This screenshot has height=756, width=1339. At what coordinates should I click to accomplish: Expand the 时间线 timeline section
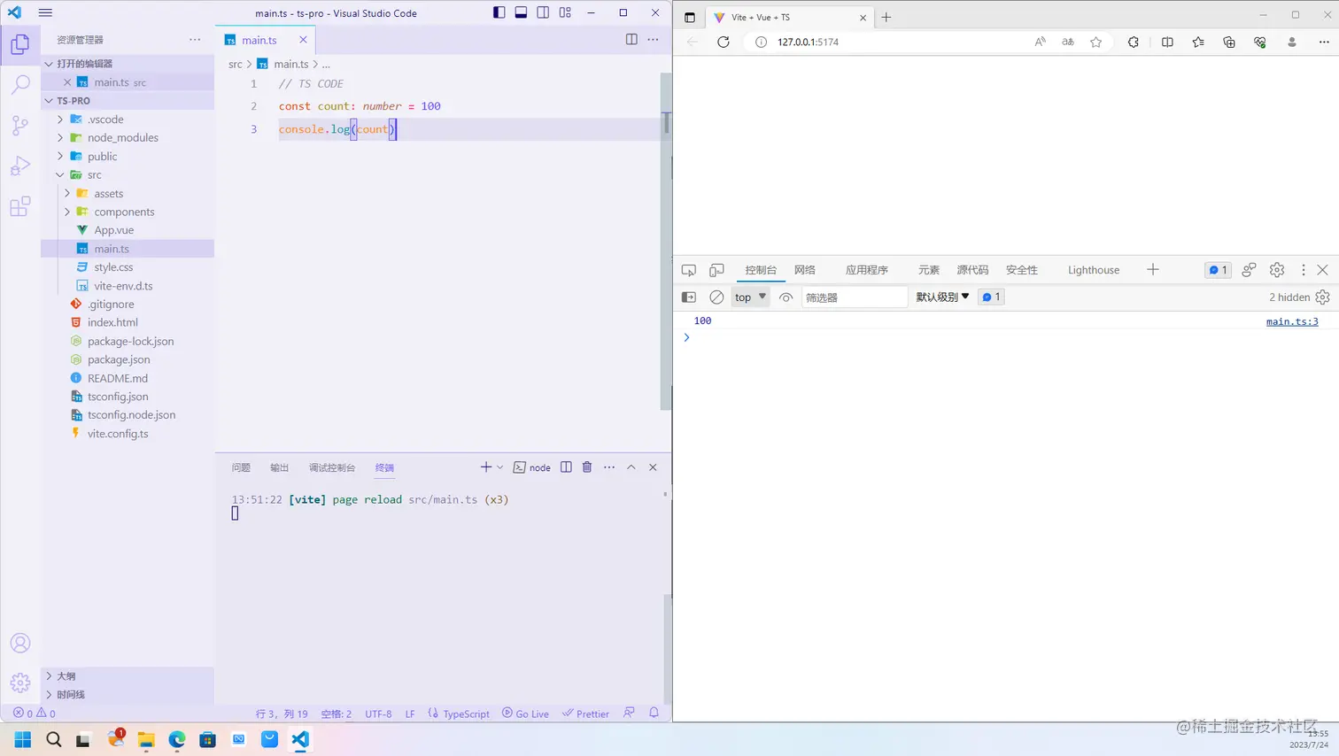coord(128,694)
